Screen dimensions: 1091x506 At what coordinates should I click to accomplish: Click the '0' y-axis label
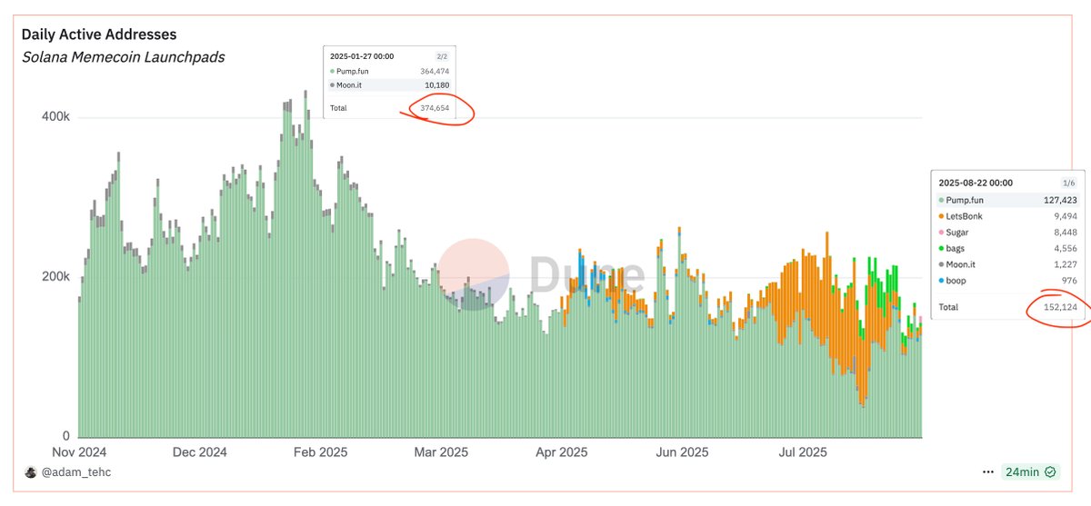[x=65, y=436]
